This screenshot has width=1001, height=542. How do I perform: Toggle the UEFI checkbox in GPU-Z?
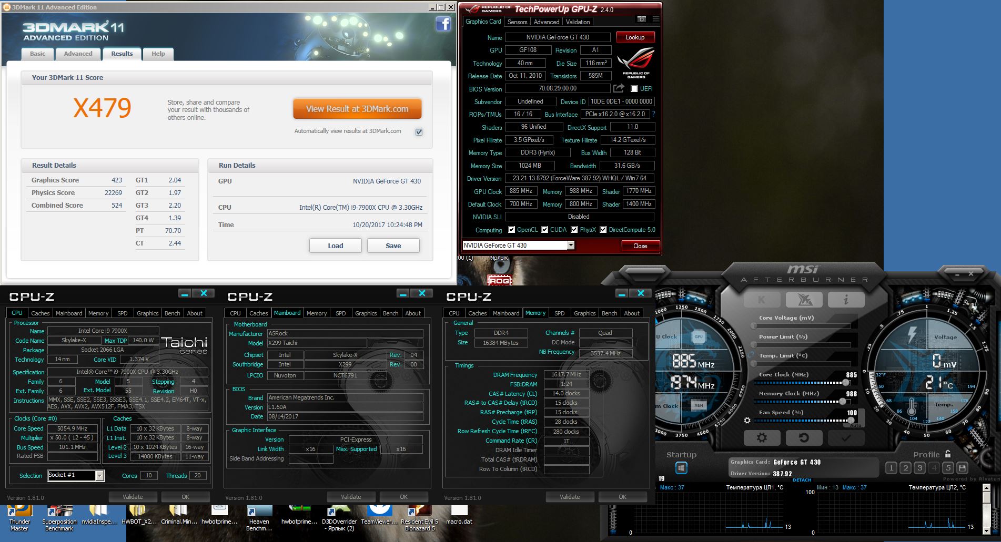(x=634, y=89)
